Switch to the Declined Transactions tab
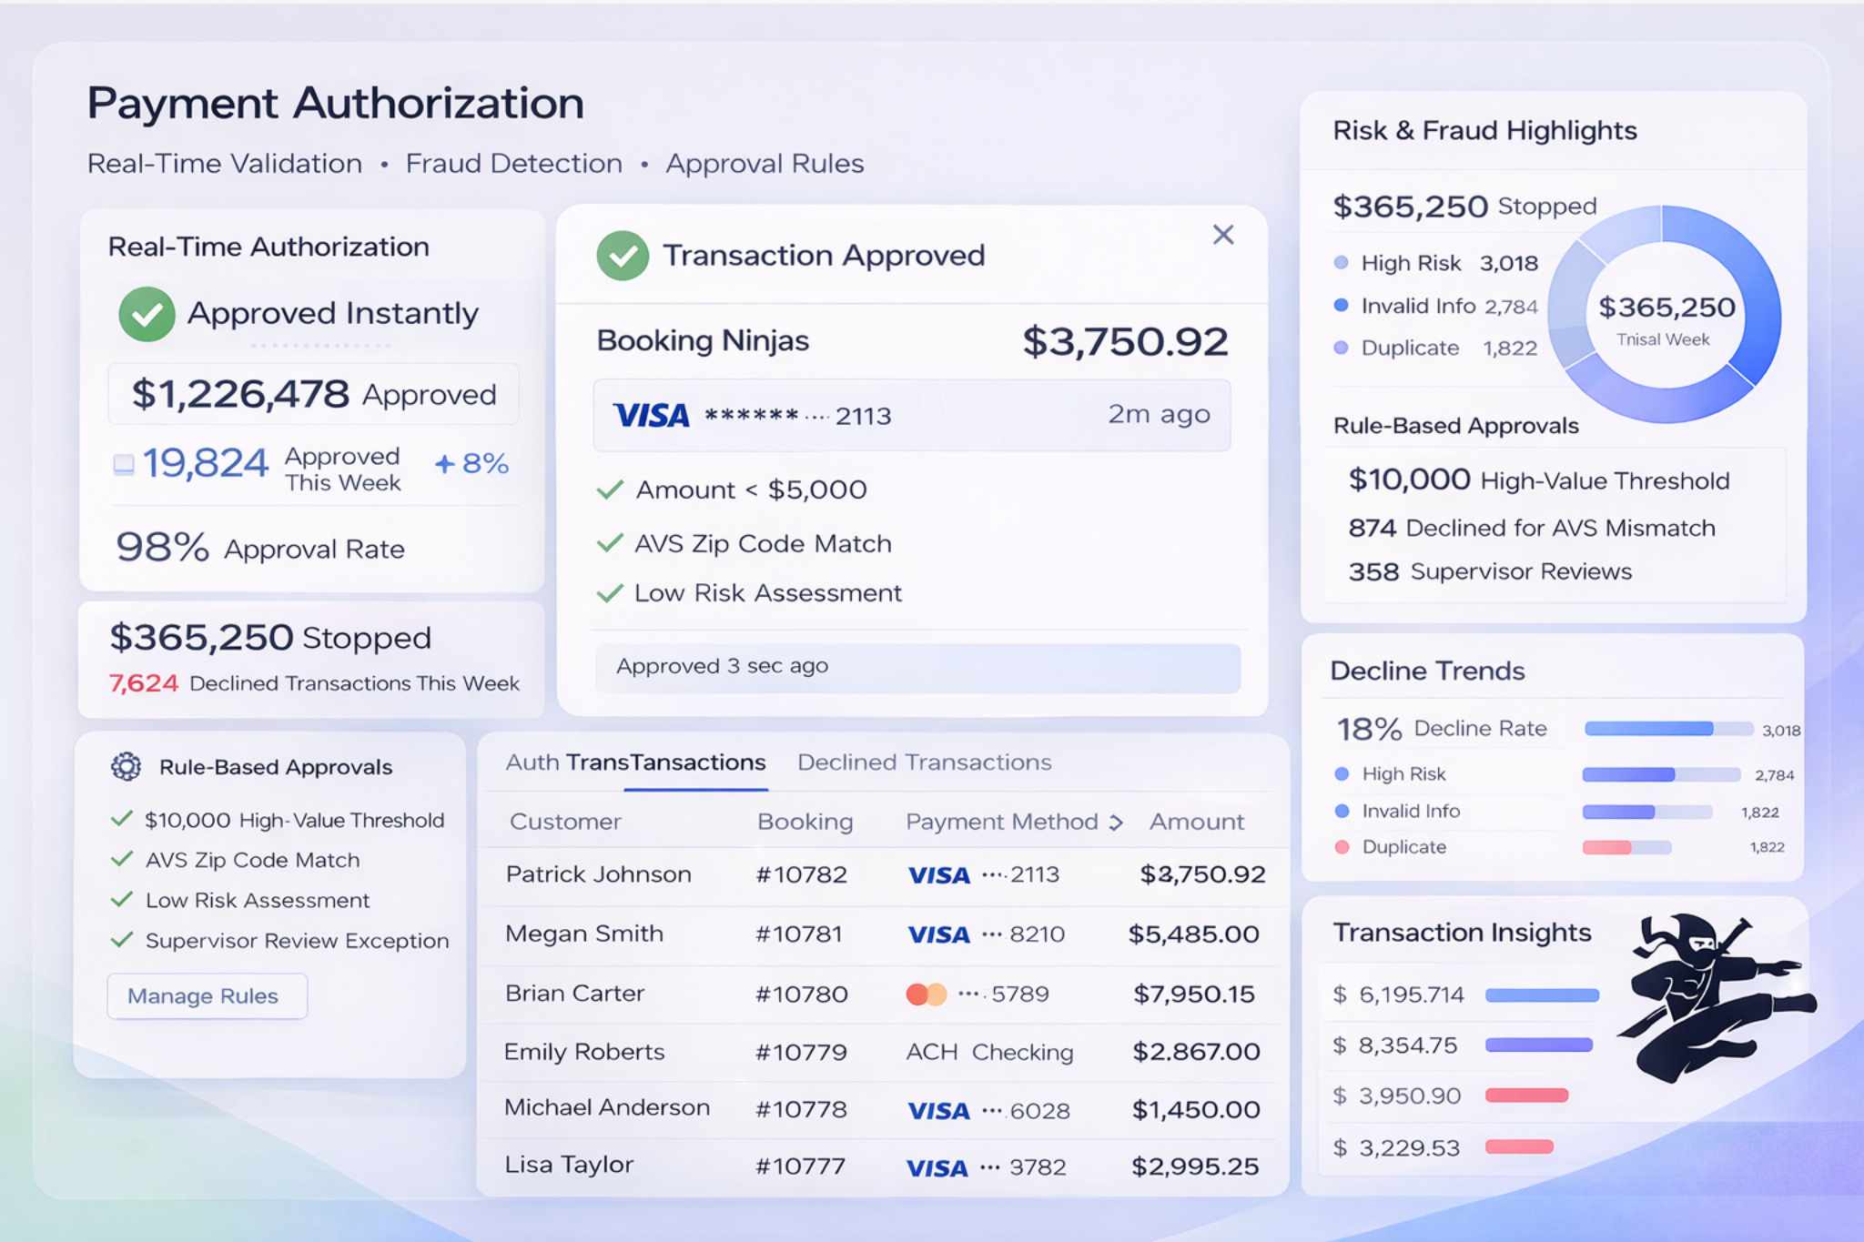Screen dimensions: 1864x1242 [x=924, y=762]
